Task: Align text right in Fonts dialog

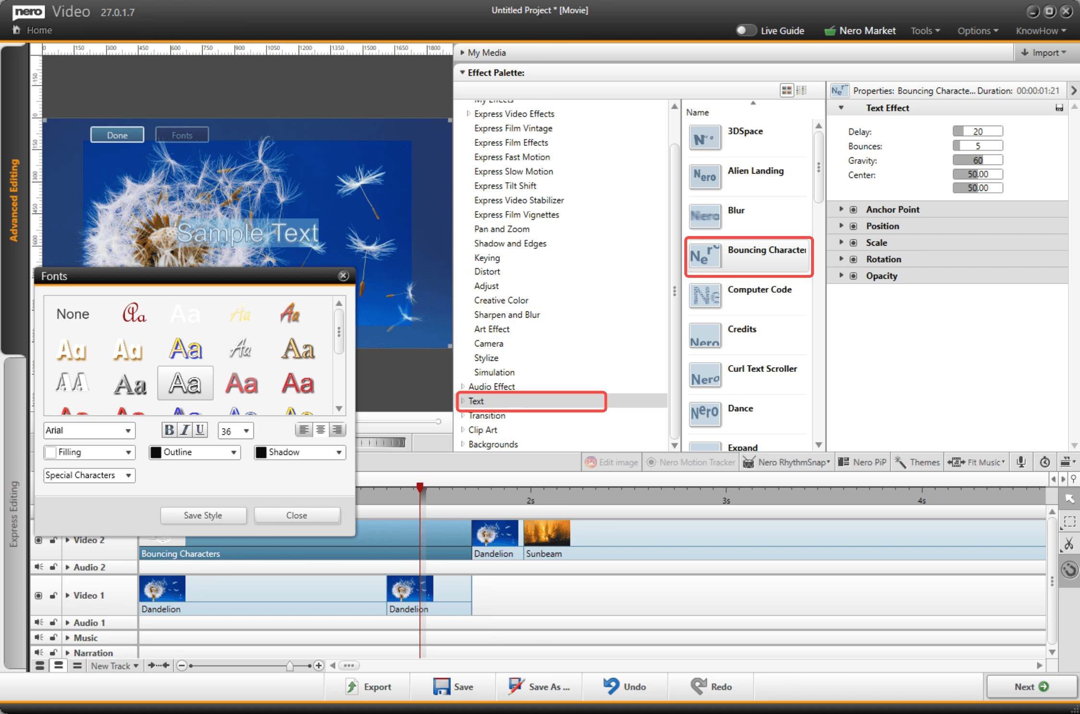Action: (x=337, y=429)
